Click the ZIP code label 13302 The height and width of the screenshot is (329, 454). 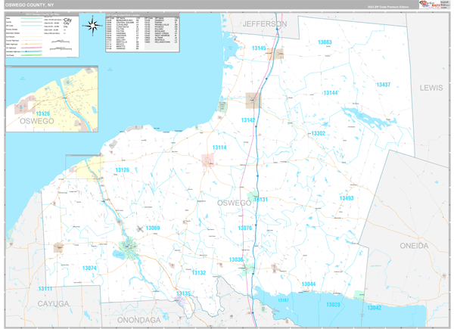pos(318,133)
